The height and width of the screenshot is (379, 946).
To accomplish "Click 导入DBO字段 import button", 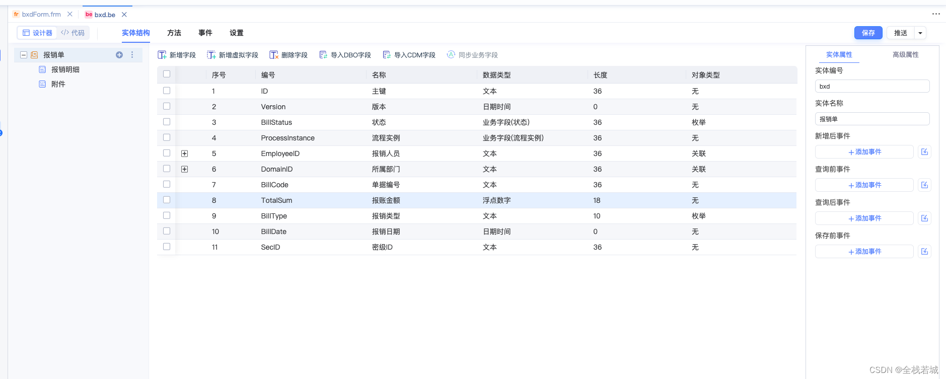I will point(345,55).
